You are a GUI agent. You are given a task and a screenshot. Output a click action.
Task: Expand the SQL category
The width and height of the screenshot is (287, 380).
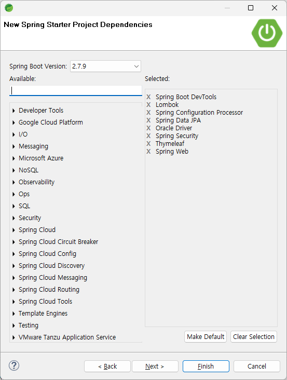13,206
